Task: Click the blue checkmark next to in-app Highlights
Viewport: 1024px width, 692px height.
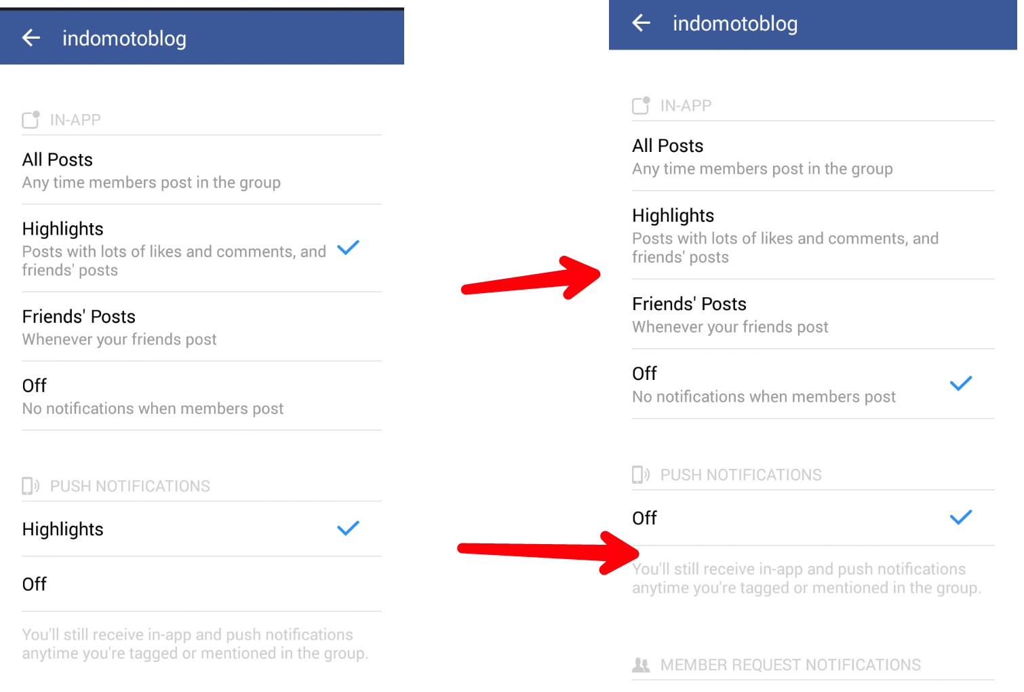Action: click(348, 248)
